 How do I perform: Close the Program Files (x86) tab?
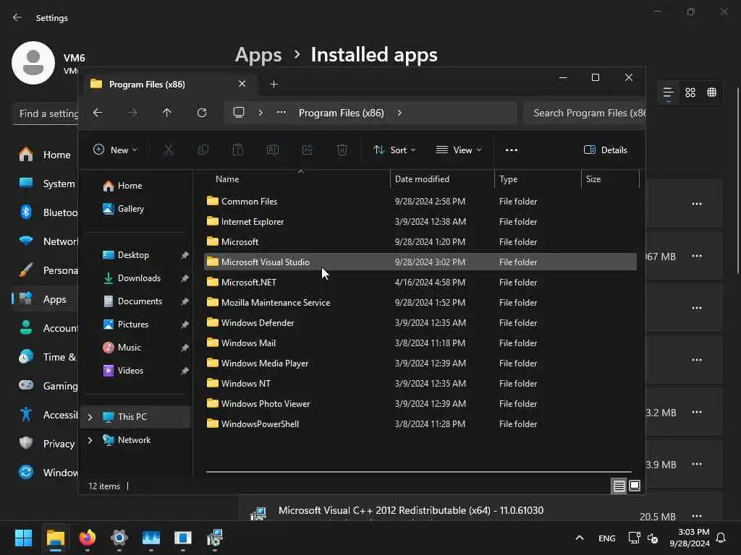(242, 84)
